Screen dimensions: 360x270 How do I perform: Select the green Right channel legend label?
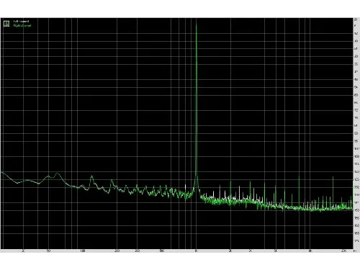pos(22,25)
